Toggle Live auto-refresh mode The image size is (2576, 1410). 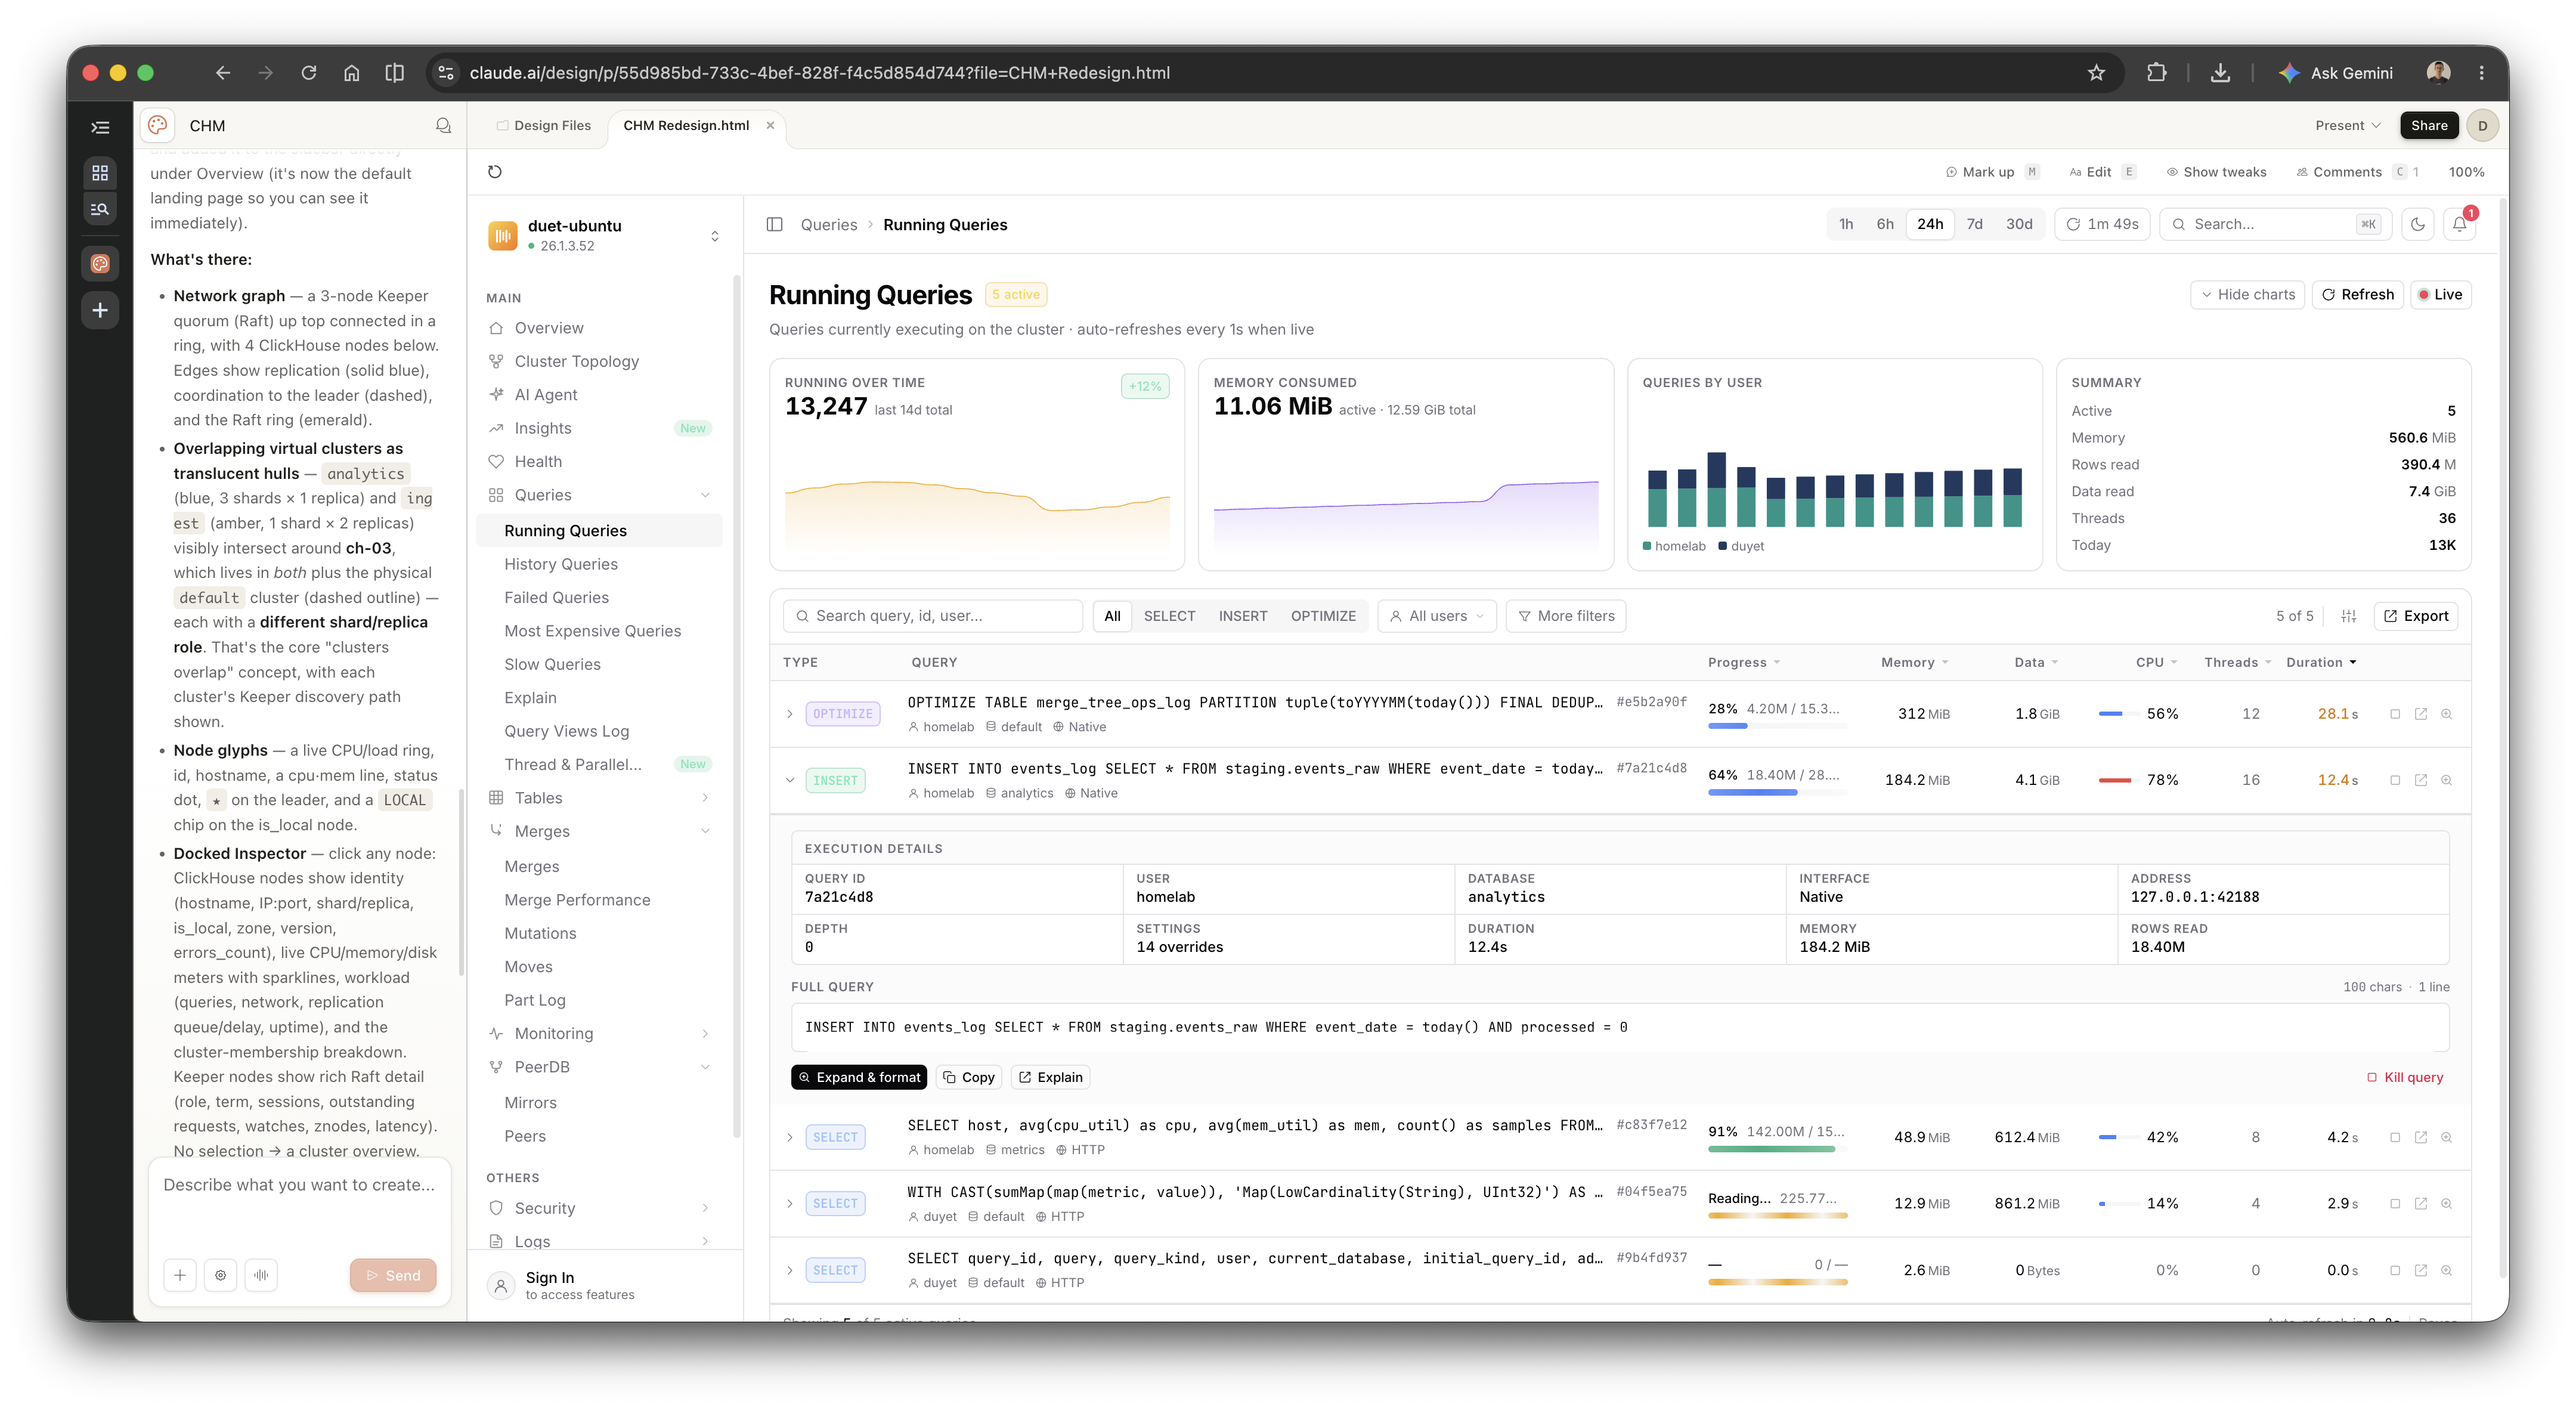coord(2440,294)
